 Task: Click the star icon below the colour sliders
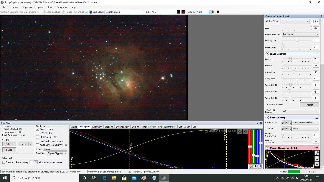[x=255, y=166]
